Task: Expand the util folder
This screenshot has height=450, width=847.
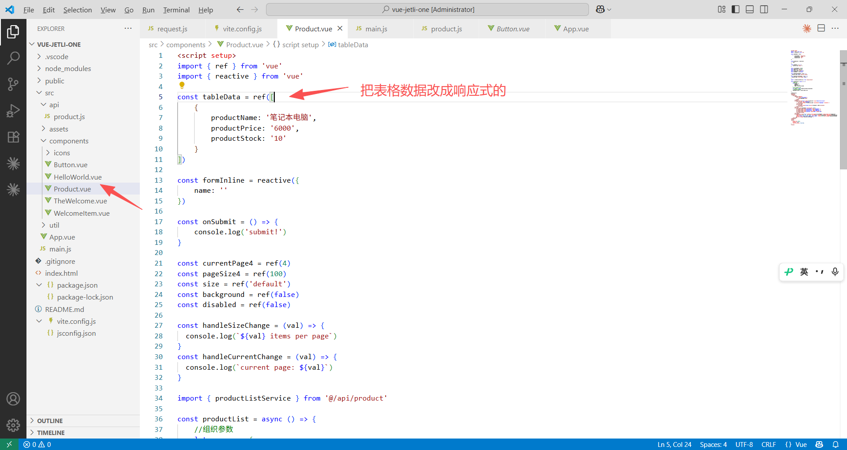Action: (83, 225)
